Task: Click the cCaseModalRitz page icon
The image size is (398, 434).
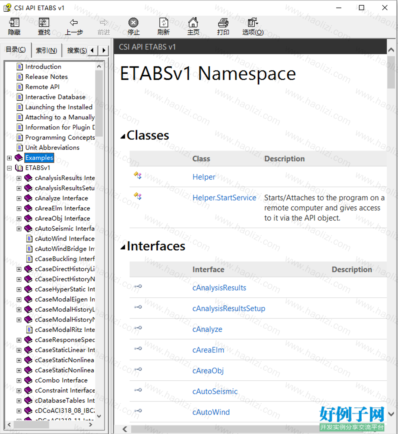Action: (x=29, y=330)
